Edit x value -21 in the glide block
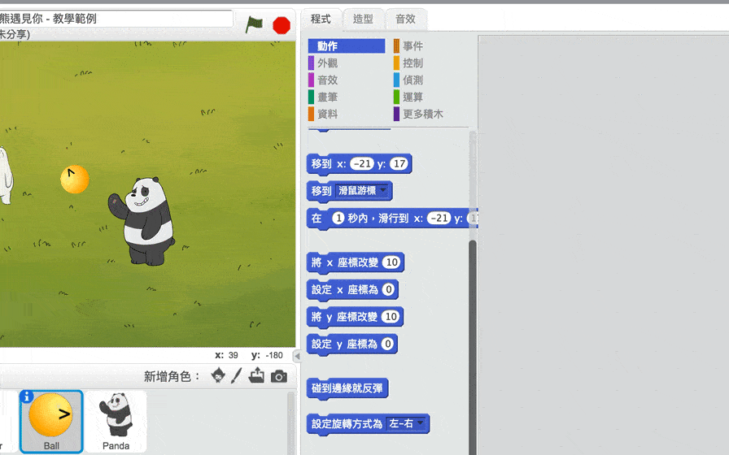 tap(439, 218)
